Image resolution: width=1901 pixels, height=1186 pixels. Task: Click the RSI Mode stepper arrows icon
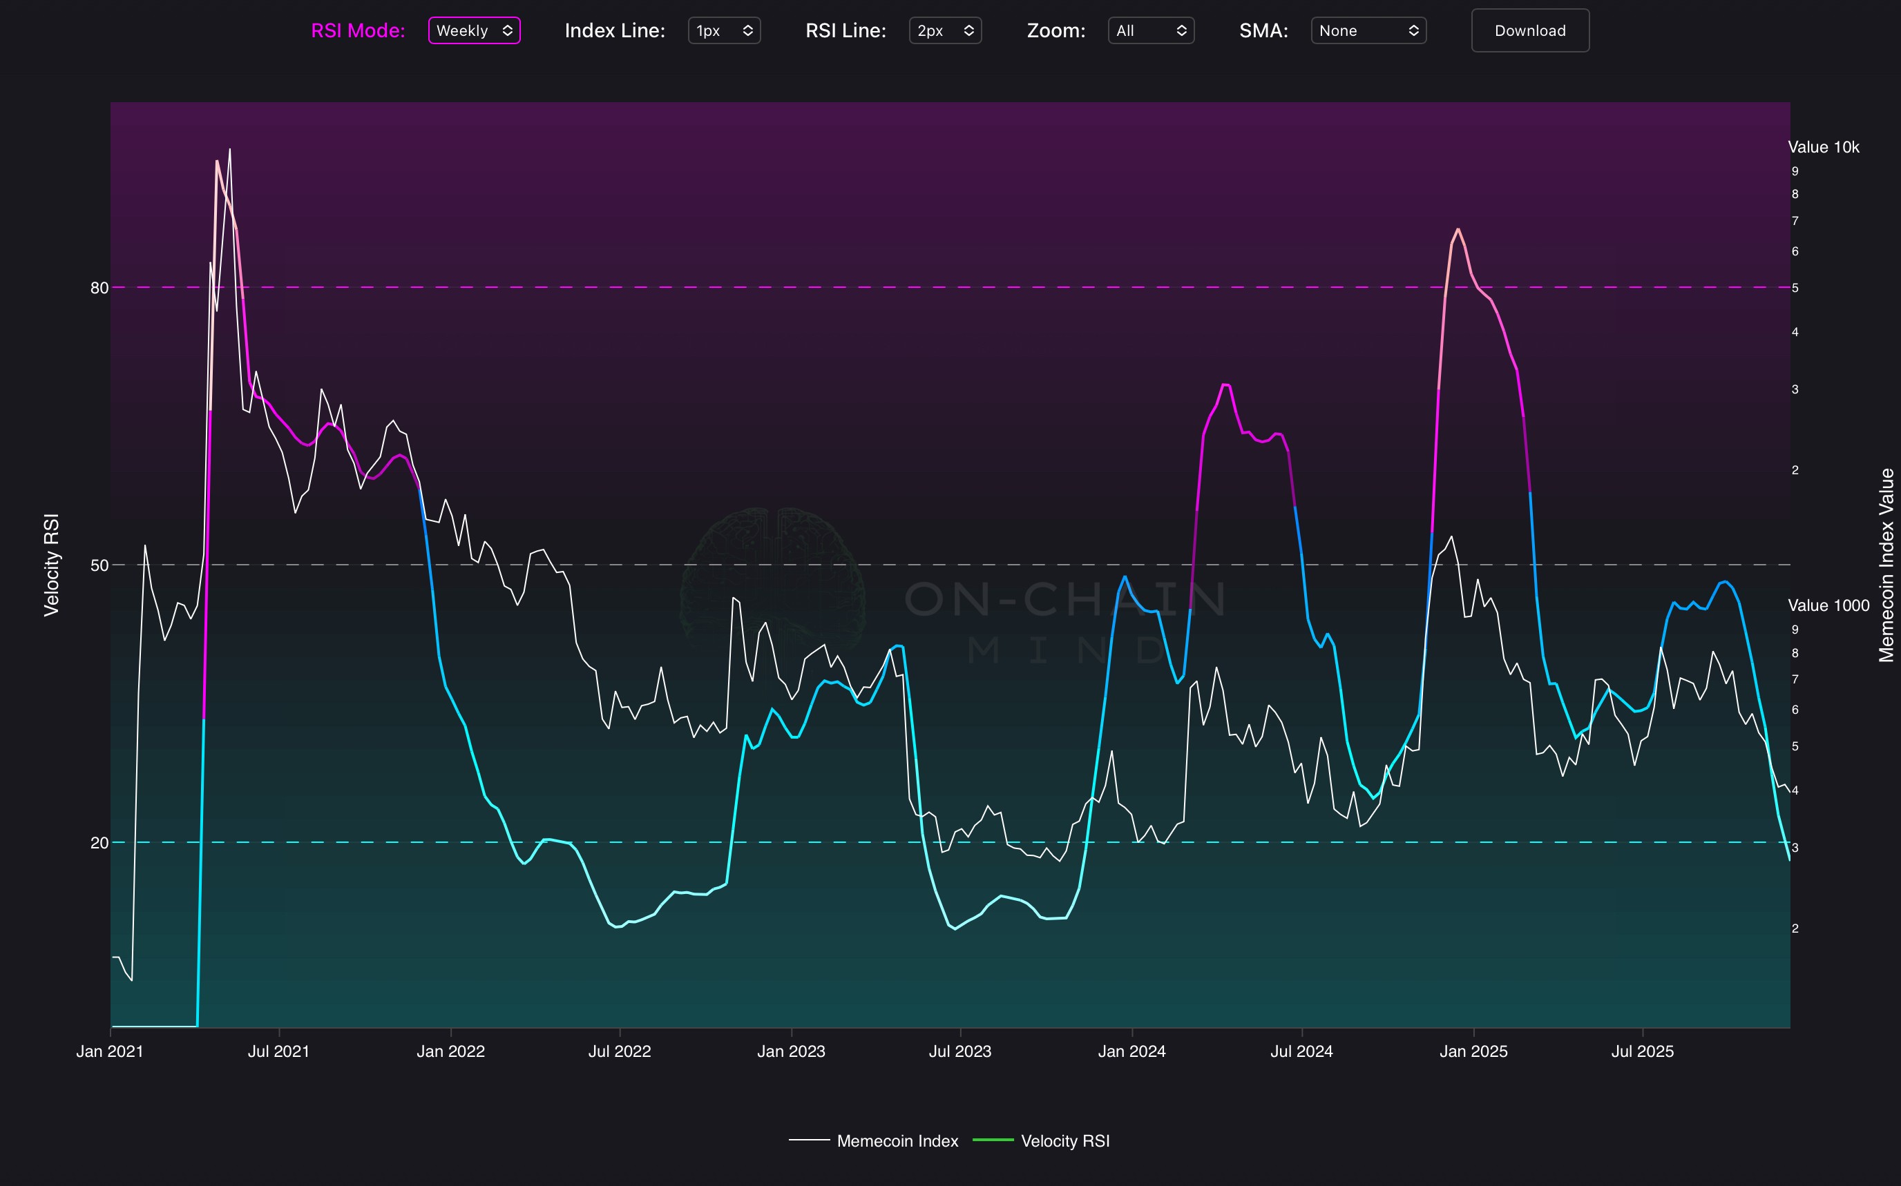pos(508,30)
